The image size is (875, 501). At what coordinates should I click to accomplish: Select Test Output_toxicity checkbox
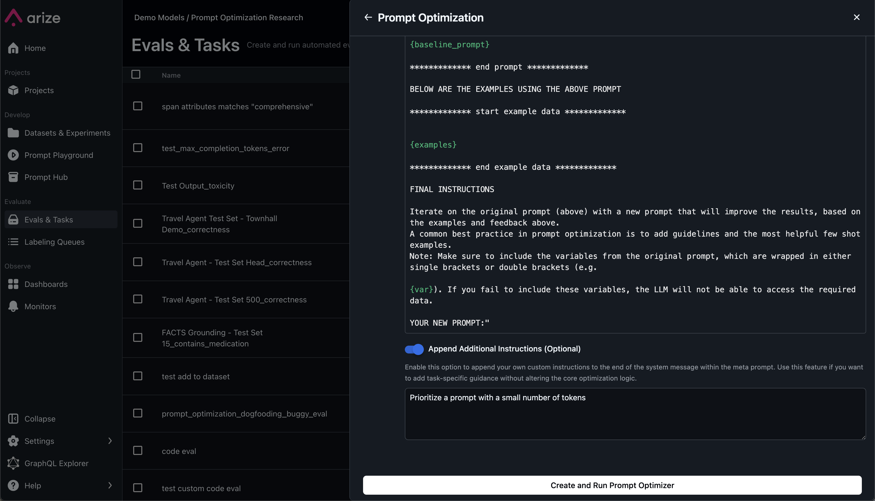point(138,185)
